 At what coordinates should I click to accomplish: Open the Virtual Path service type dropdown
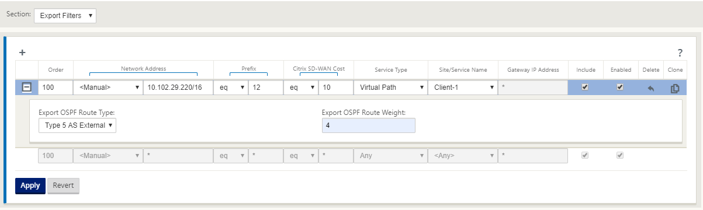(390, 87)
